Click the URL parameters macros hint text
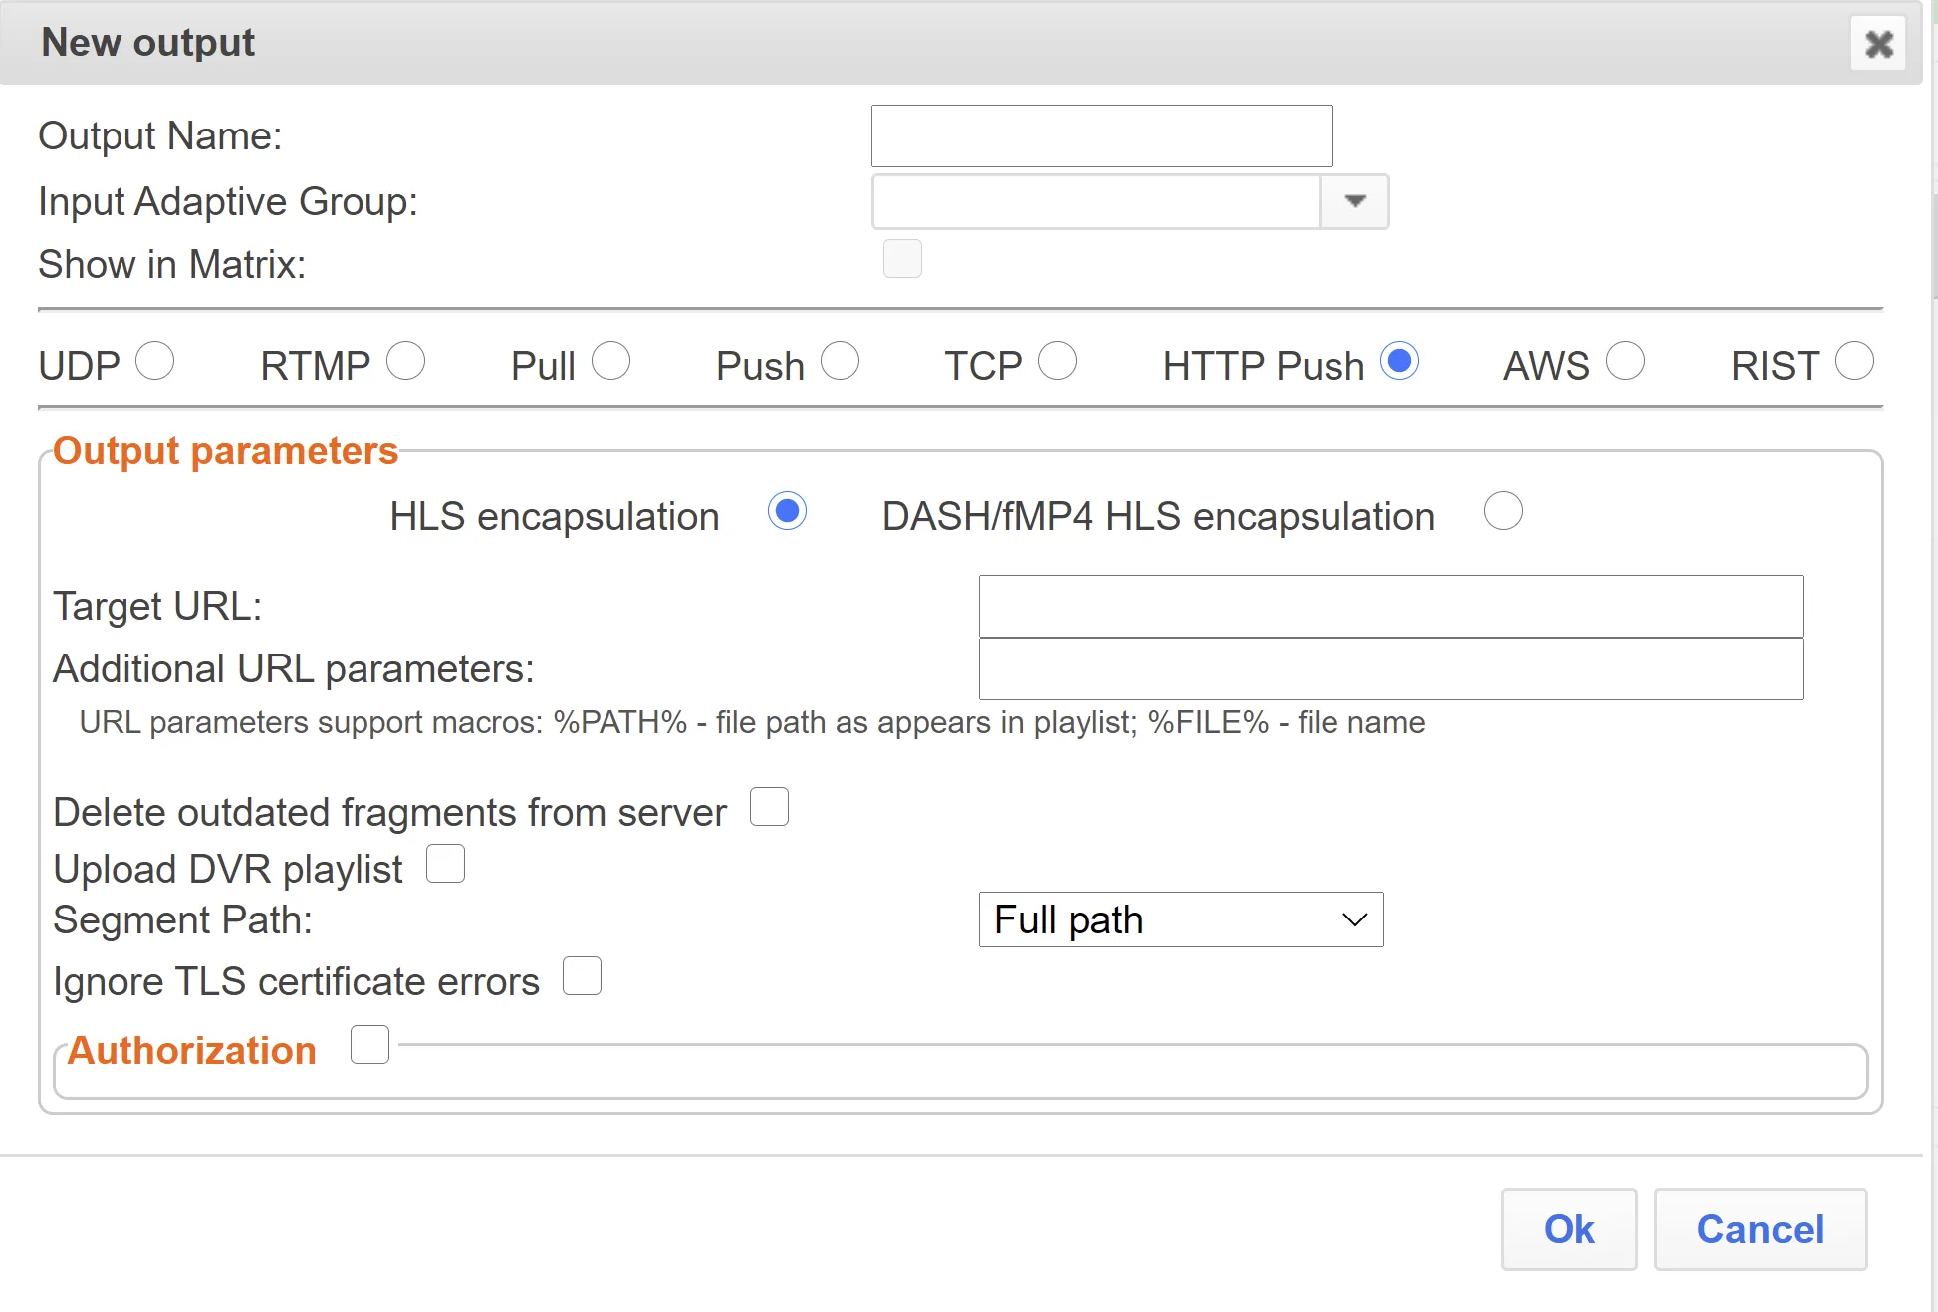 752,722
